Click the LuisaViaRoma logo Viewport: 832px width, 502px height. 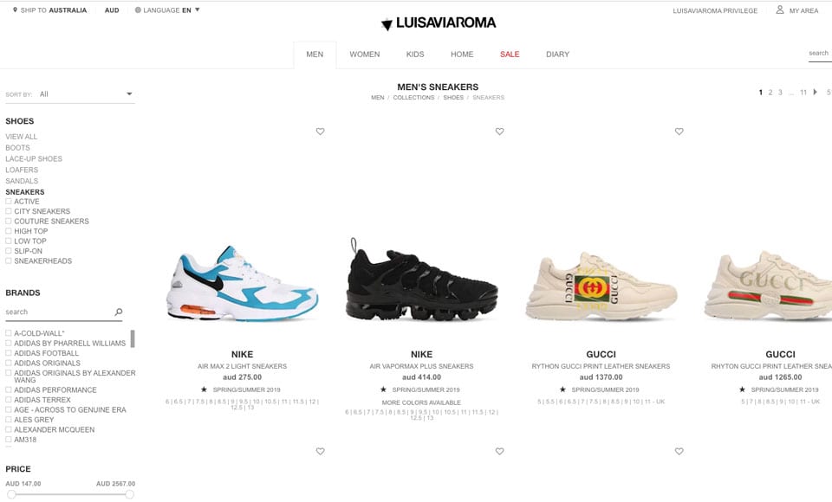(x=439, y=23)
